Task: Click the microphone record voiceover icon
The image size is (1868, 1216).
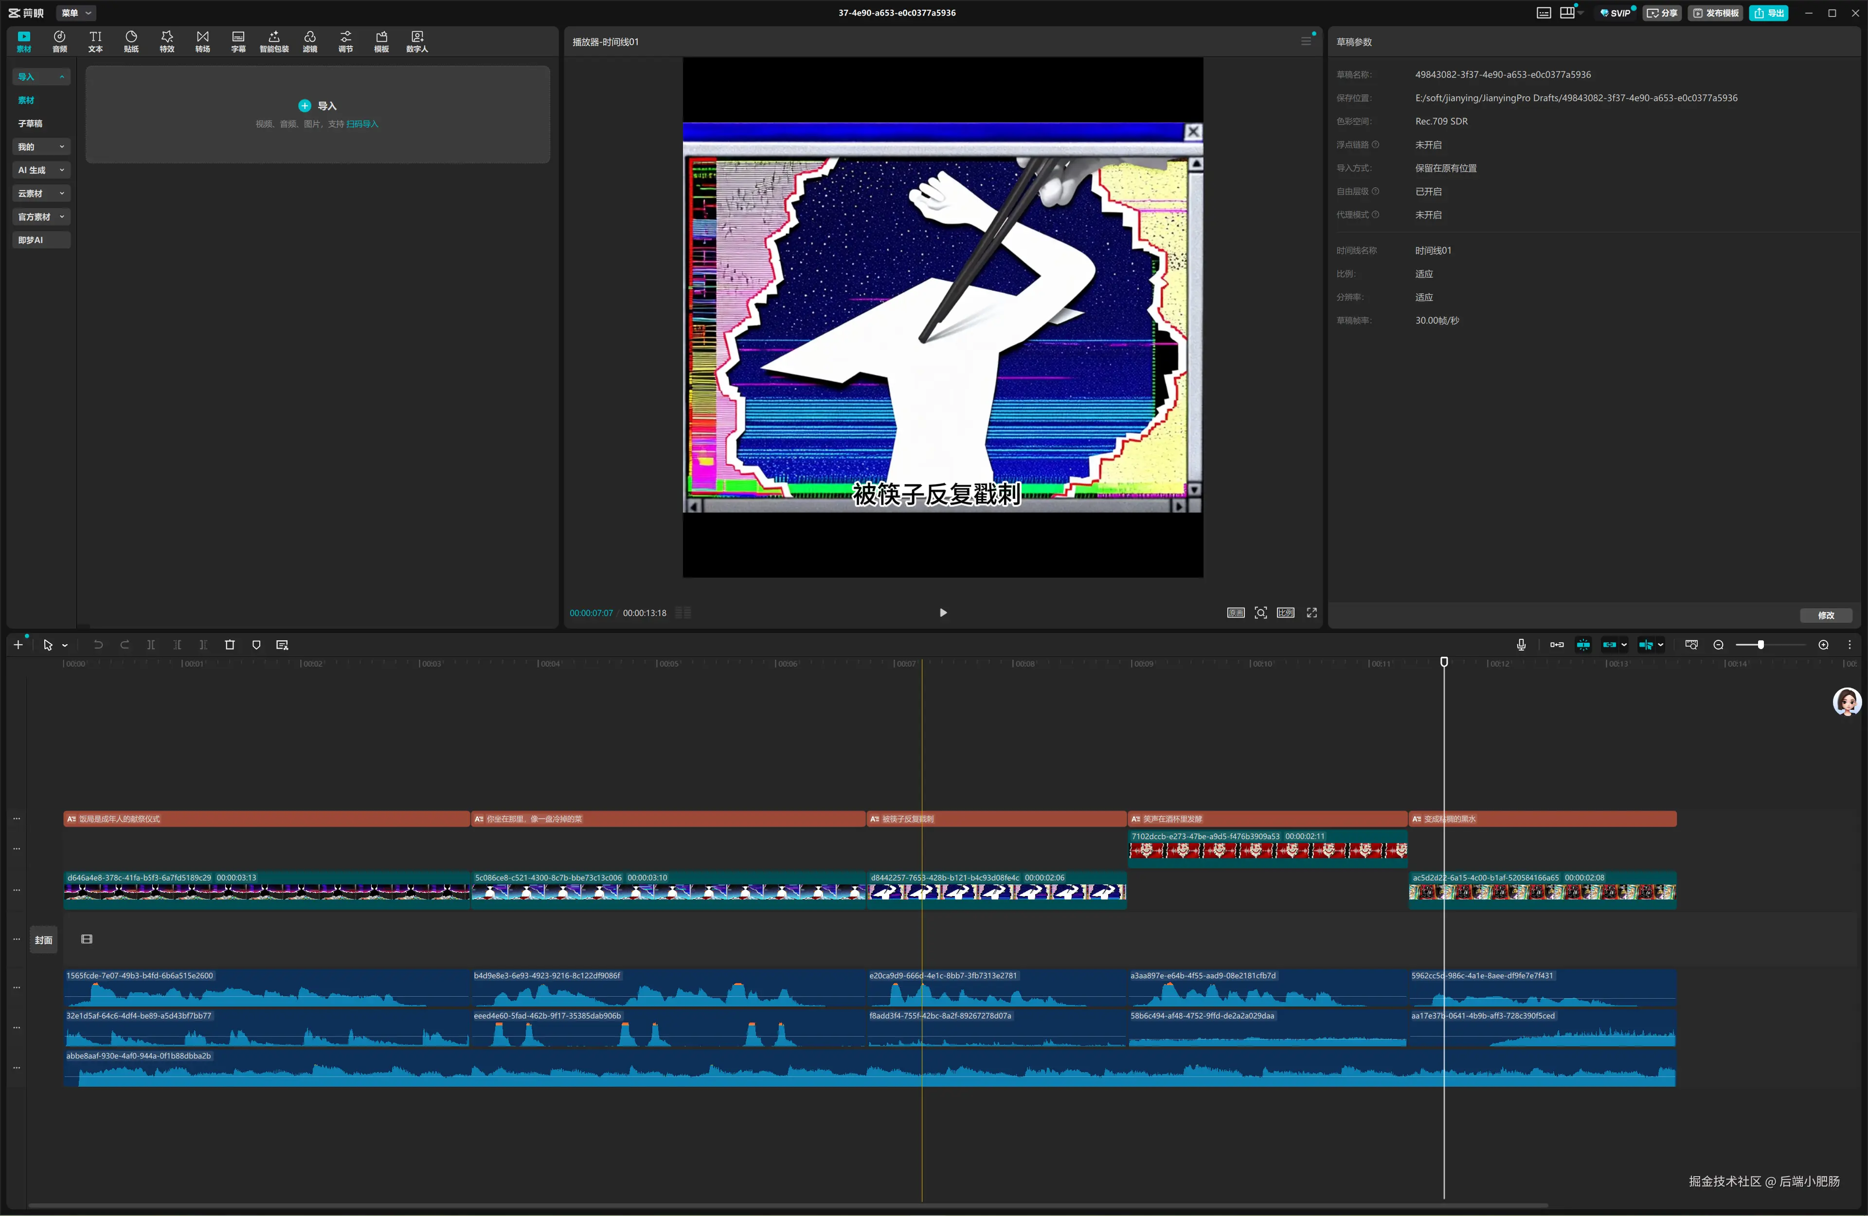Action: [1521, 645]
